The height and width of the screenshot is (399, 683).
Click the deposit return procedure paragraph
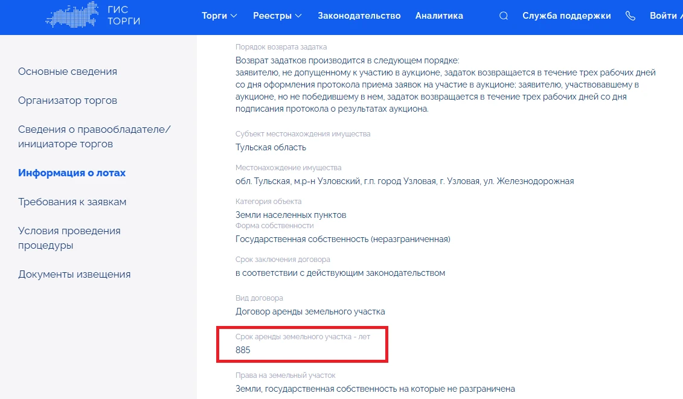tap(446, 85)
